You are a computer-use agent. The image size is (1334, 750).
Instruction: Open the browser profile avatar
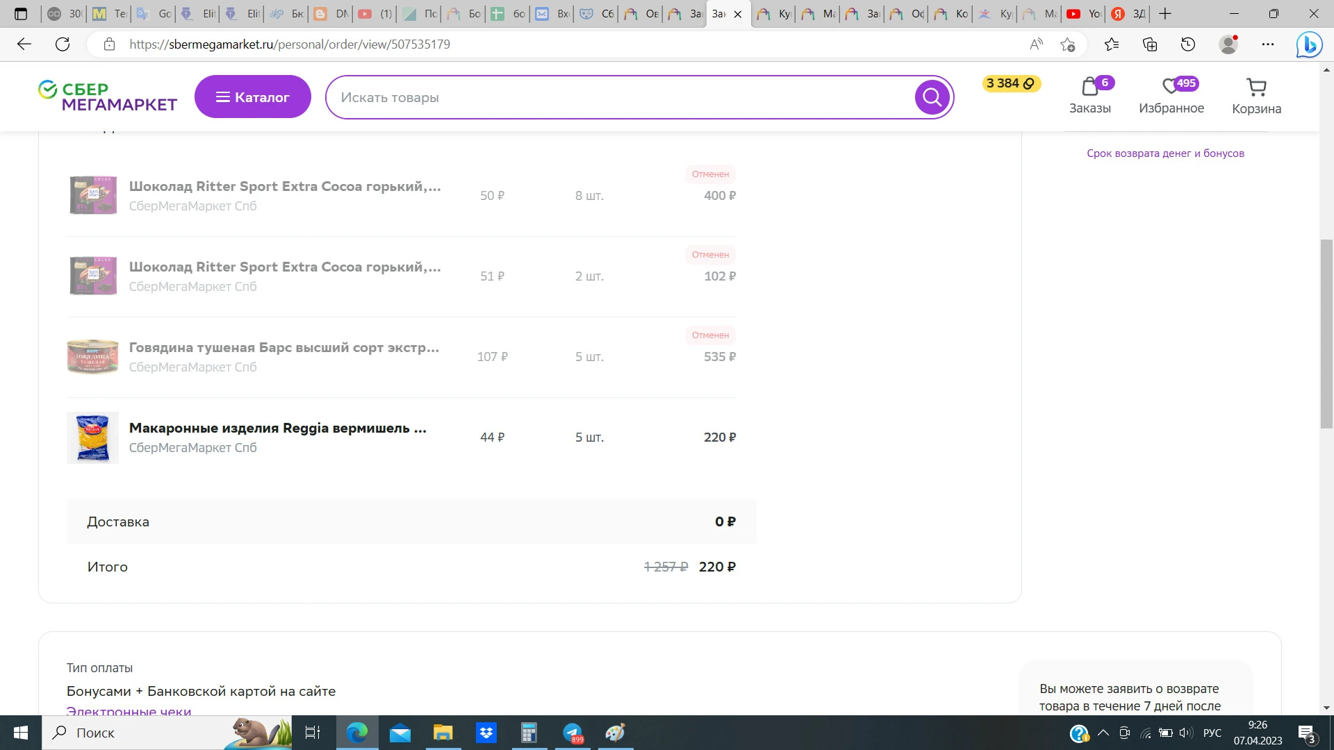pos(1228,44)
